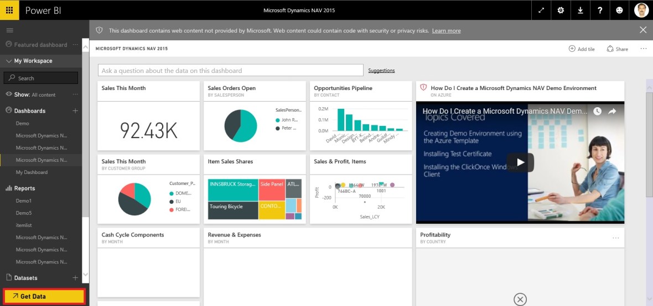Select the Demo dashboard
The height and width of the screenshot is (306, 653).
pos(22,123)
